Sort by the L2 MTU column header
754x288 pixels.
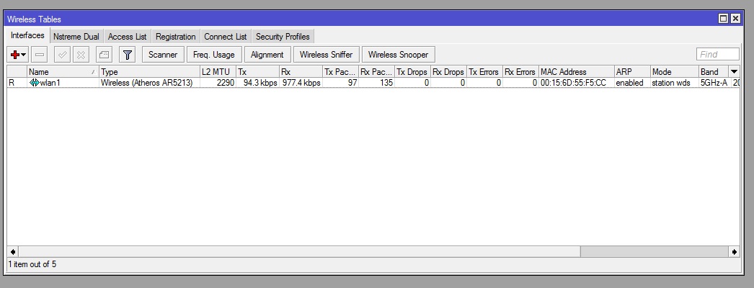[x=218, y=71]
